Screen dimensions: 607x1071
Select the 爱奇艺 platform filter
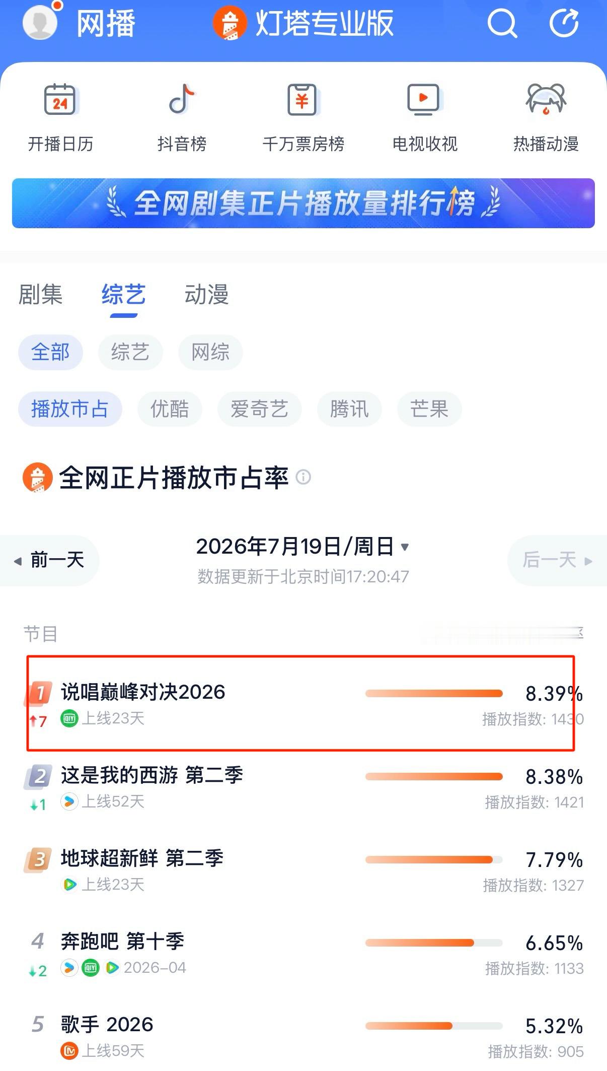259,409
